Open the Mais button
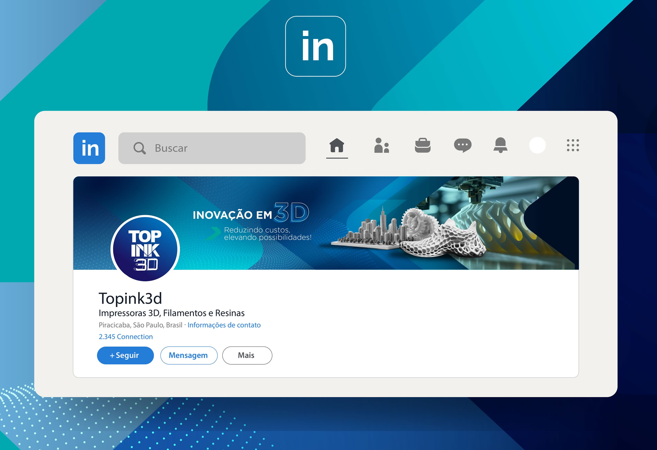 (247, 355)
